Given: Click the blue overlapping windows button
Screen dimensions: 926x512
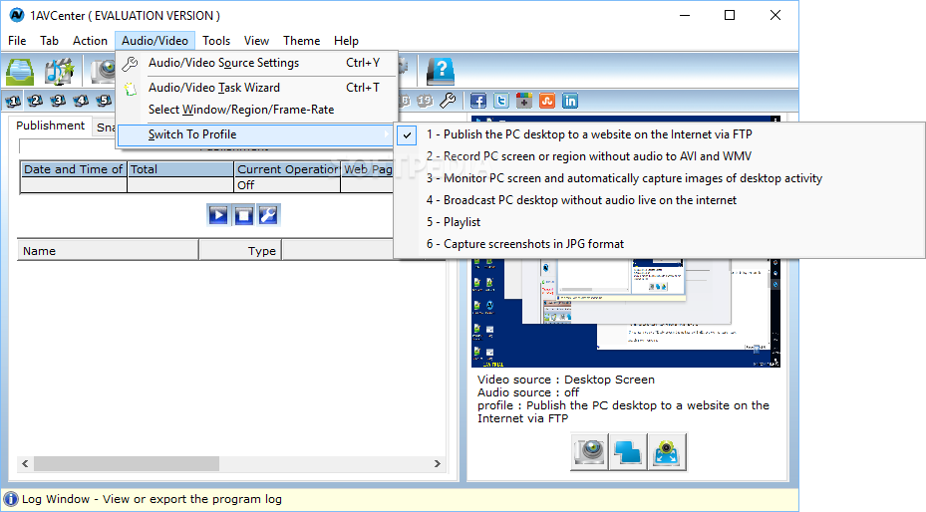Looking at the screenshot, I should (628, 452).
